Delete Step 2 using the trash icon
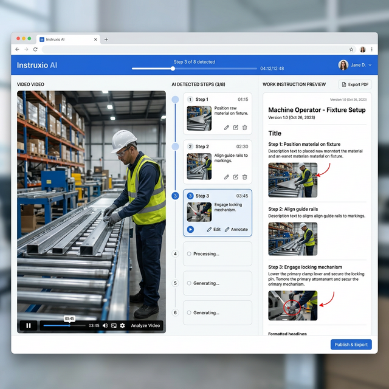Screen dimensions: 389x389 coord(244,177)
